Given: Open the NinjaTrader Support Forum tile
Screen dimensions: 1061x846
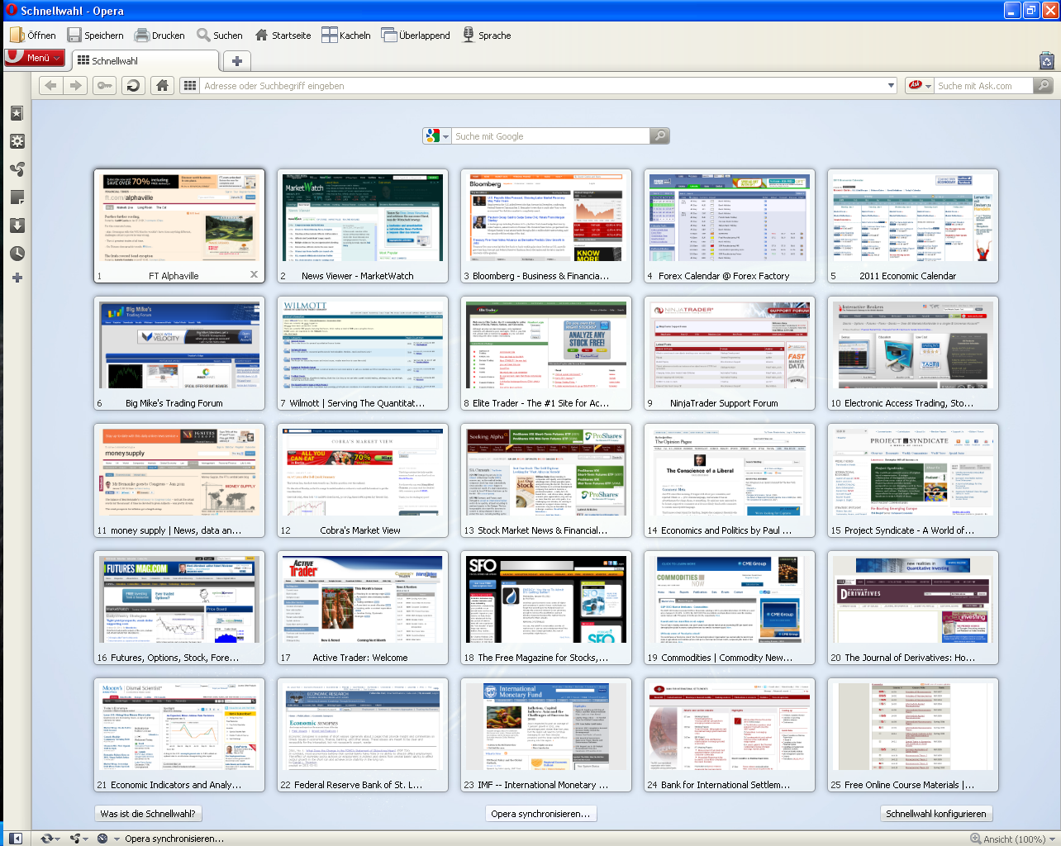Looking at the screenshot, I should pos(730,354).
